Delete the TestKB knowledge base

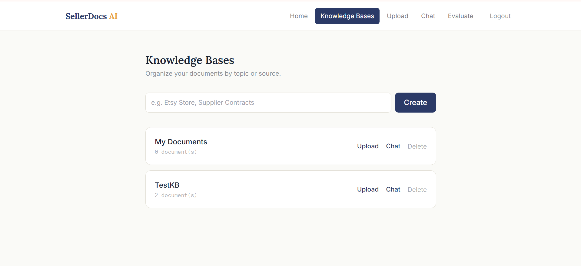click(x=417, y=190)
